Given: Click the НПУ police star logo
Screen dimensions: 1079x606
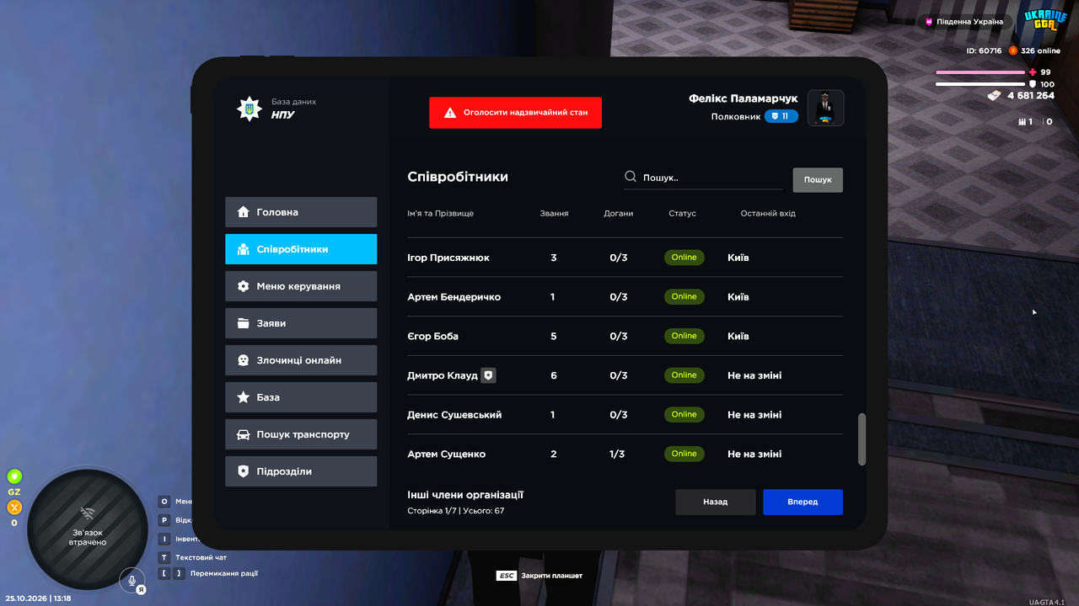Looking at the screenshot, I should click(249, 109).
